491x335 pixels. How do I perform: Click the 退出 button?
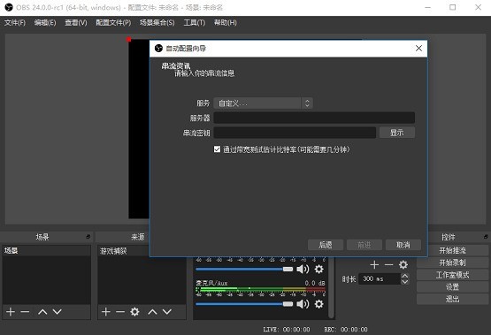452,299
